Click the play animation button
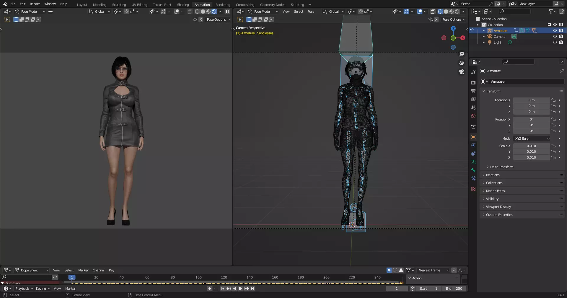This screenshot has width=567, height=298. point(240,289)
